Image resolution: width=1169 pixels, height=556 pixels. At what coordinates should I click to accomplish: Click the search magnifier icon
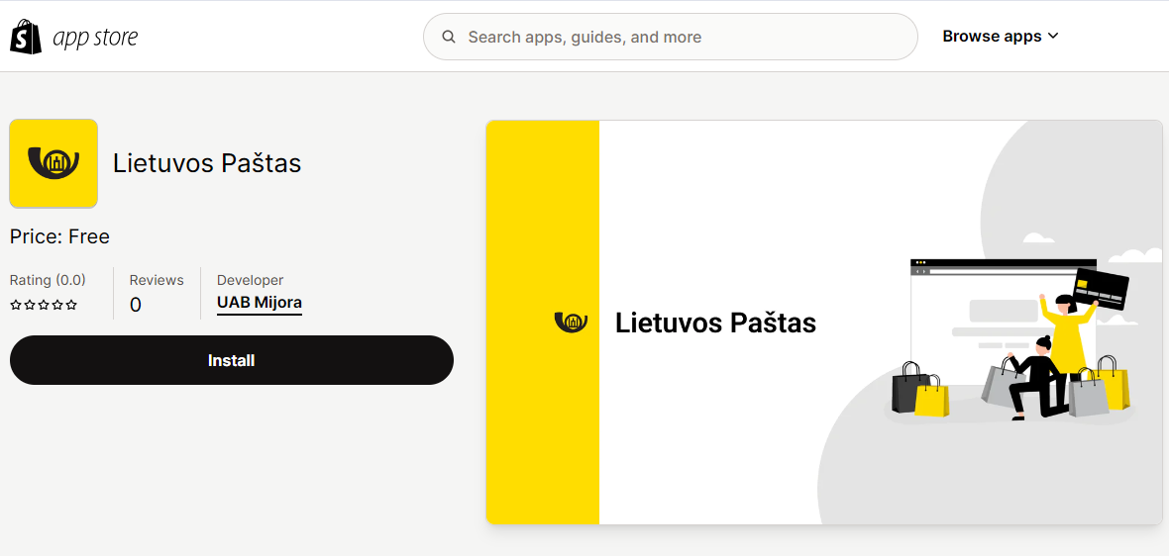[448, 37]
